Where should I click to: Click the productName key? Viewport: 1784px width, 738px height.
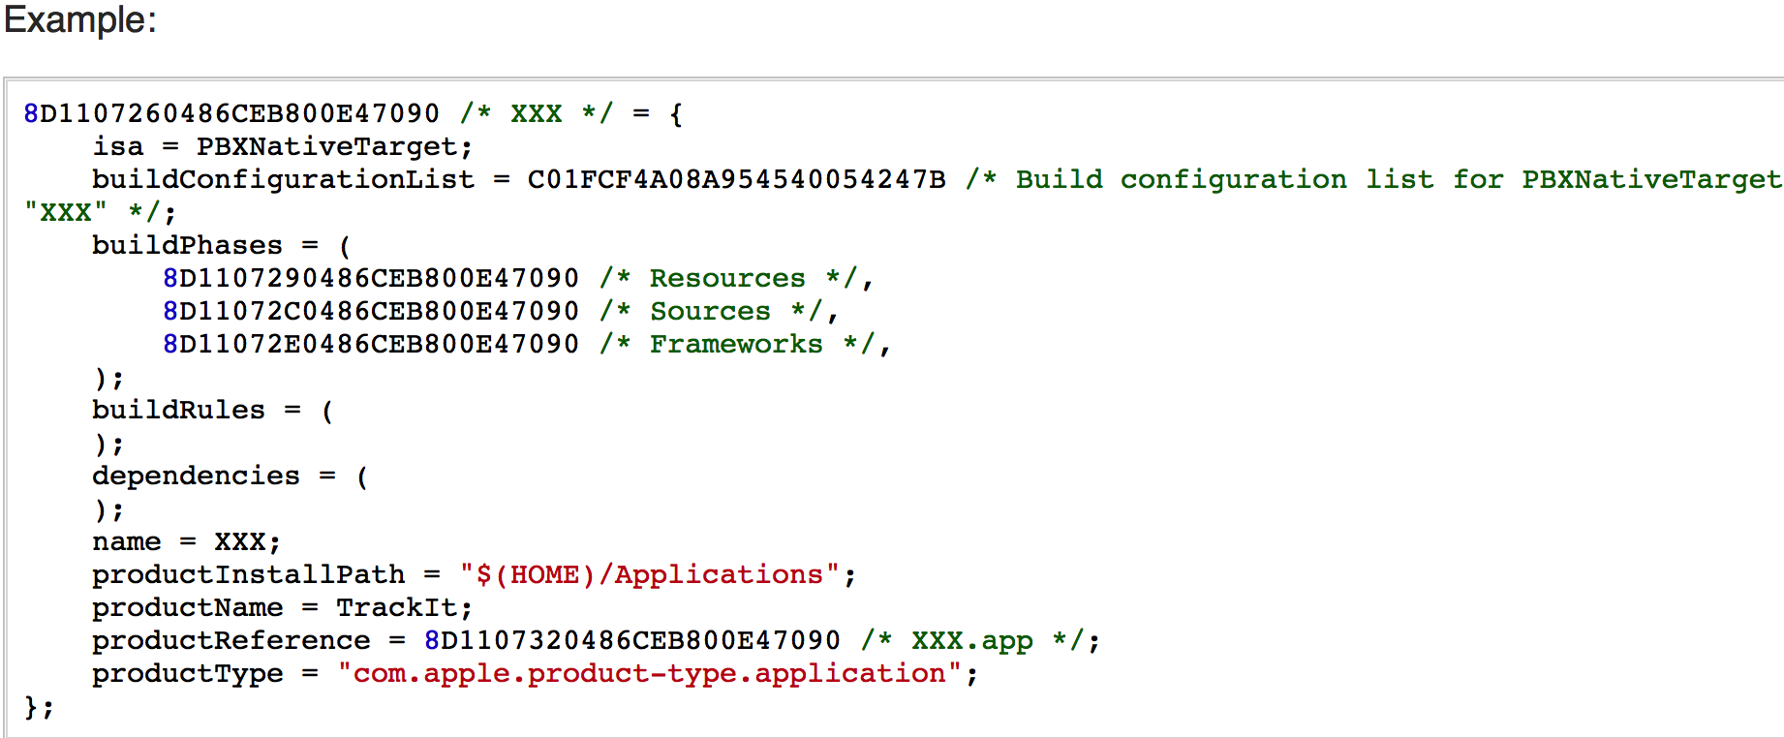click(187, 608)
